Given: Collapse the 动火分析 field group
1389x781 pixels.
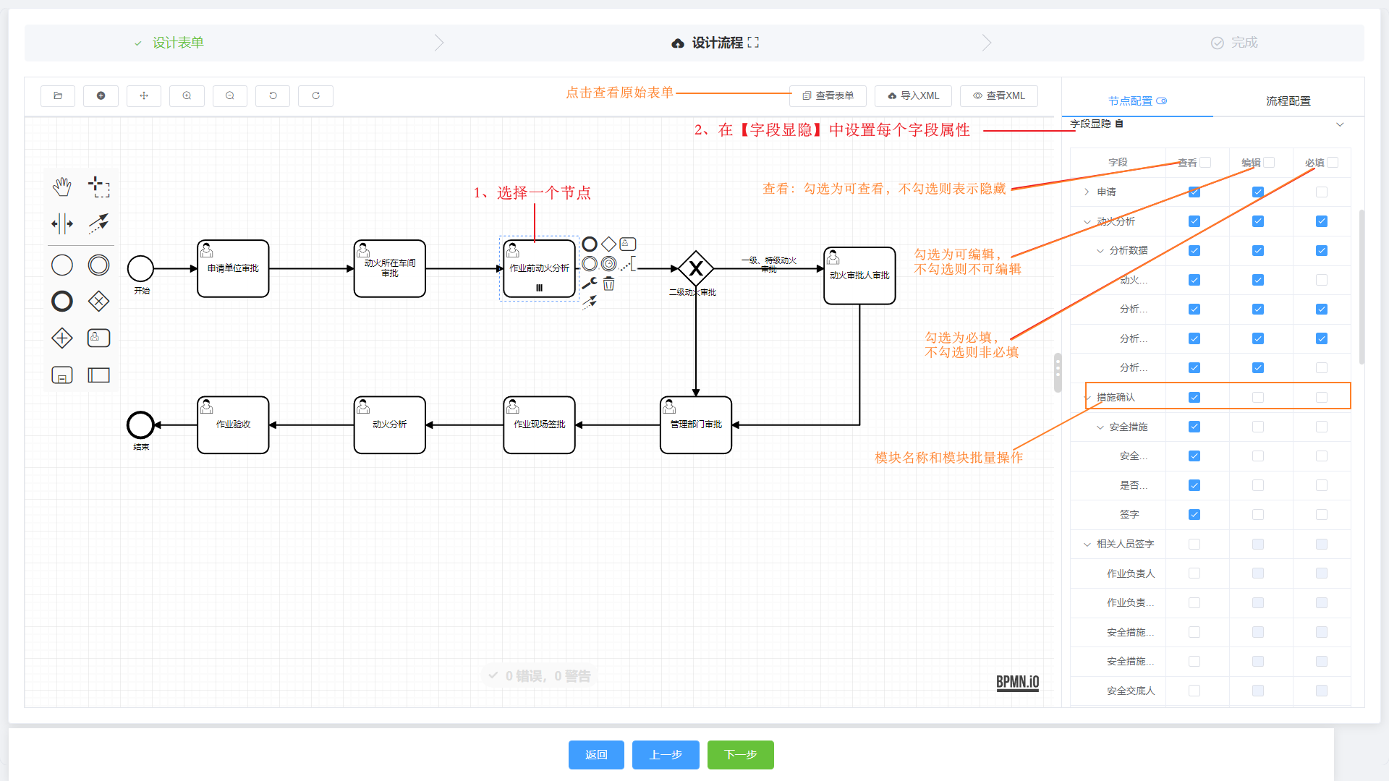Looking at the screenshot, I should [x=1087, y=221].
